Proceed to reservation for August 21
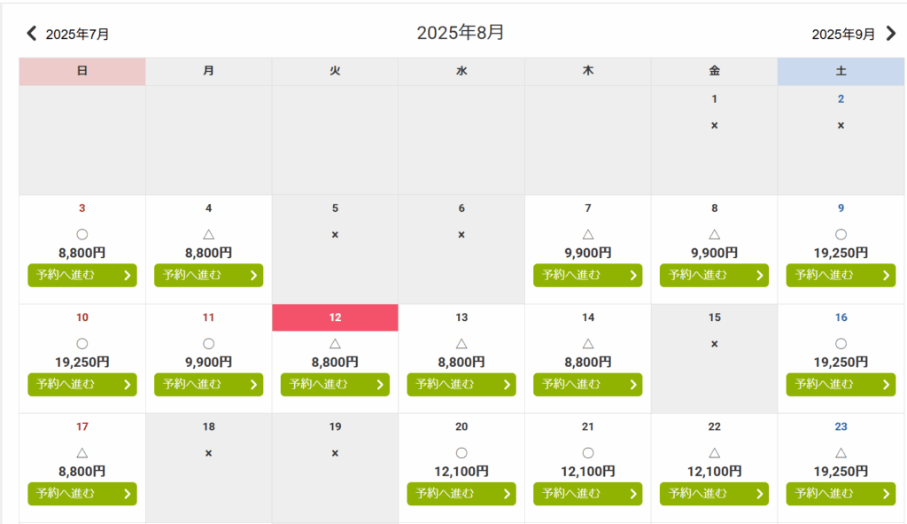This screenshot has width=907, height=524. coord(588,494)
